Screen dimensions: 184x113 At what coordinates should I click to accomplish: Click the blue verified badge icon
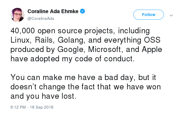[x=83, y=11]
